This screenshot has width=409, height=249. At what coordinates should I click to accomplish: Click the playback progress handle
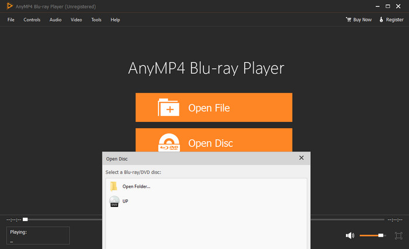(x=25, y=220)
